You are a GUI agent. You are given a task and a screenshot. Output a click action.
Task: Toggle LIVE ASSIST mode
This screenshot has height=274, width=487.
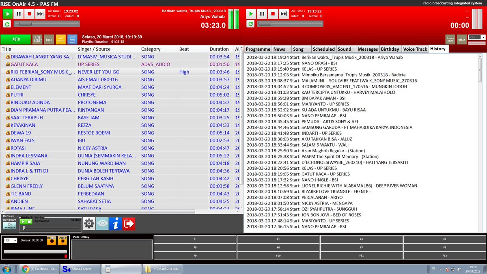(x=37, y=39)
